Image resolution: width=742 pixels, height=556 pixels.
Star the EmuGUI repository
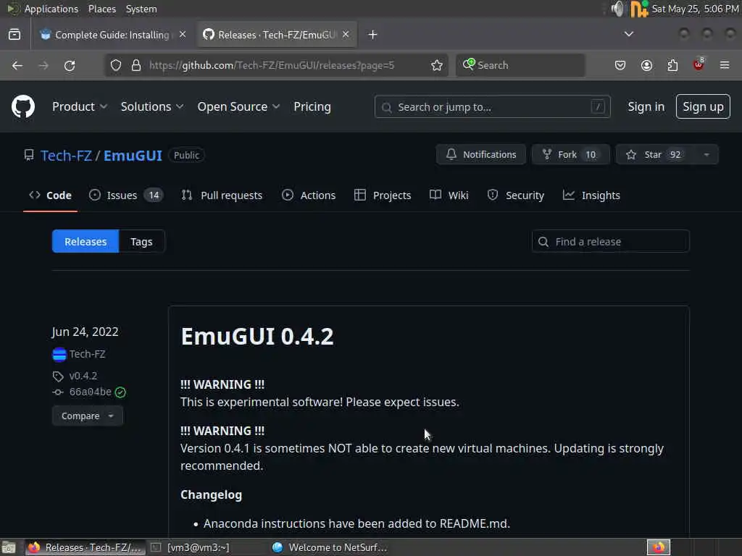[656, 155]
